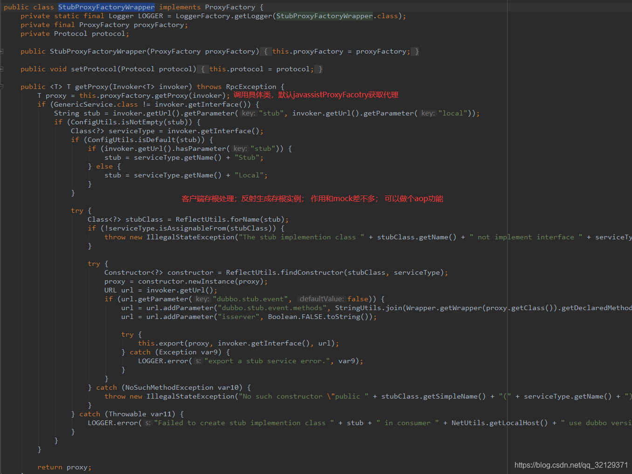The height and width of the screenshot is (474, 632).
Task: Click the first 'key:' parameter hint before "stub"
Action: [248, 113]
